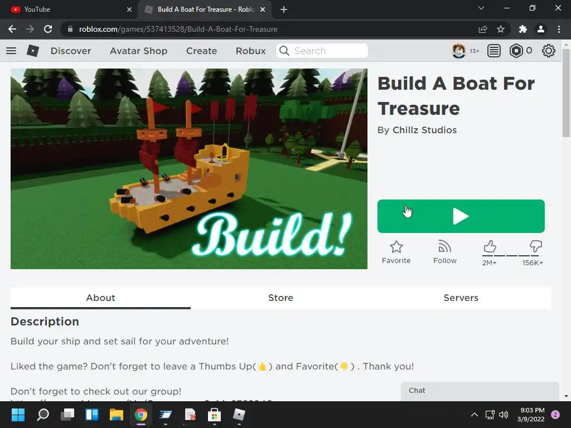This screenshot has width=571, height=428.
Task: Open a new browser tab
Action: 284,9
